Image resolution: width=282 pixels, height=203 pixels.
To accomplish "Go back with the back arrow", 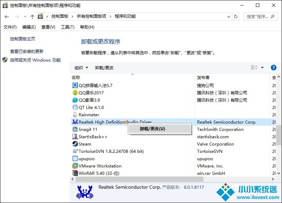I will coord(7,17).
